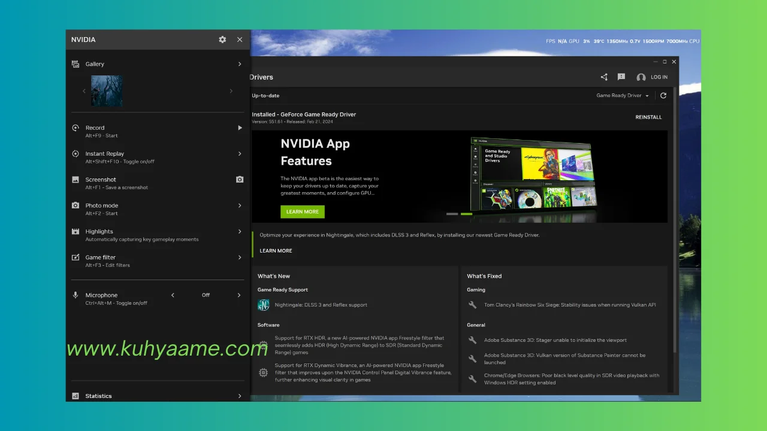Click the Microphone icon
767x431 pixels.
tap(76, 295)
